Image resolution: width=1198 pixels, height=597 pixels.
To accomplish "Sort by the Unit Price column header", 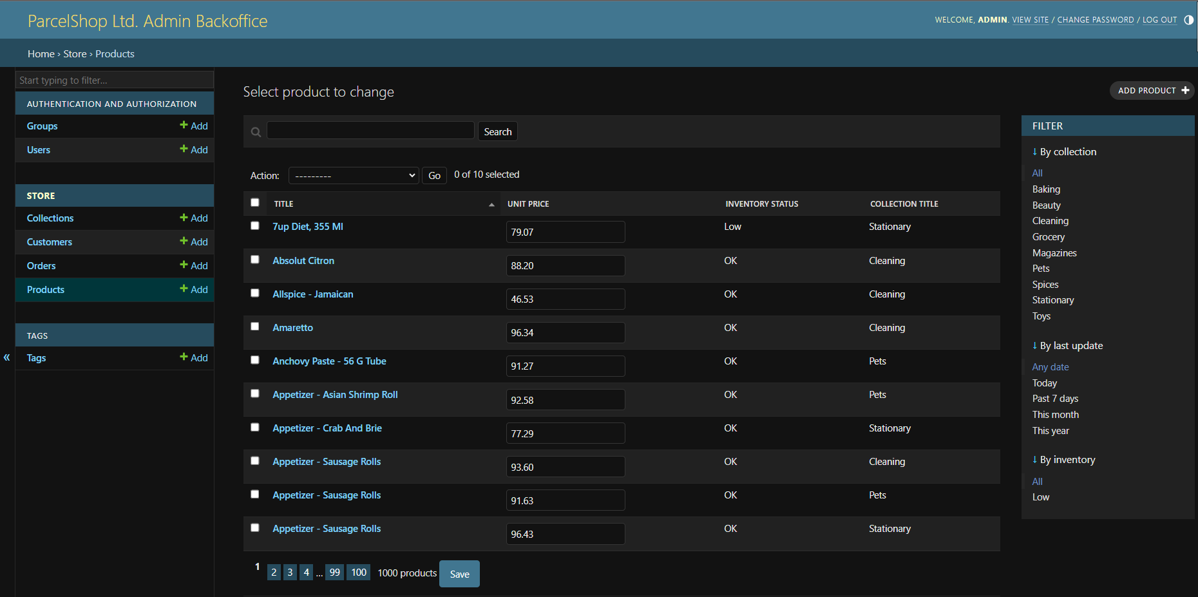I will tap(528, 204).
